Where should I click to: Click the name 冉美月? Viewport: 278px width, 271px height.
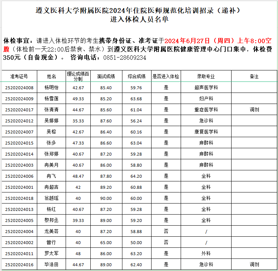(51, 165)
